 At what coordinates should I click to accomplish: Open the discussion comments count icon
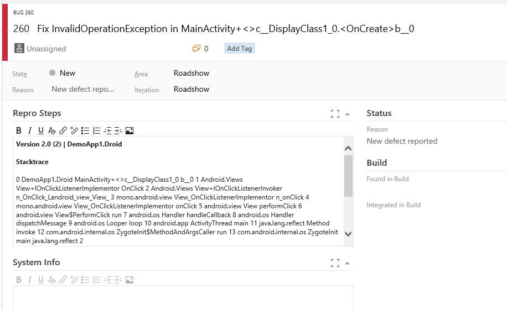tap(196, 49)
